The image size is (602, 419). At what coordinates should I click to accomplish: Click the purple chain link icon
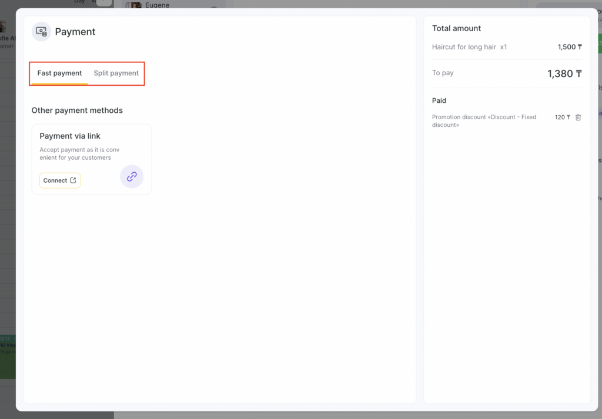132,176
